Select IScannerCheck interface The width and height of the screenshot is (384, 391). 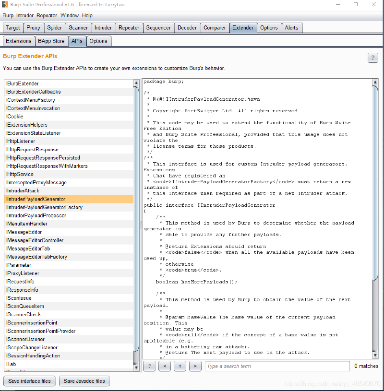pyautogui.click(x=69, y=314)
